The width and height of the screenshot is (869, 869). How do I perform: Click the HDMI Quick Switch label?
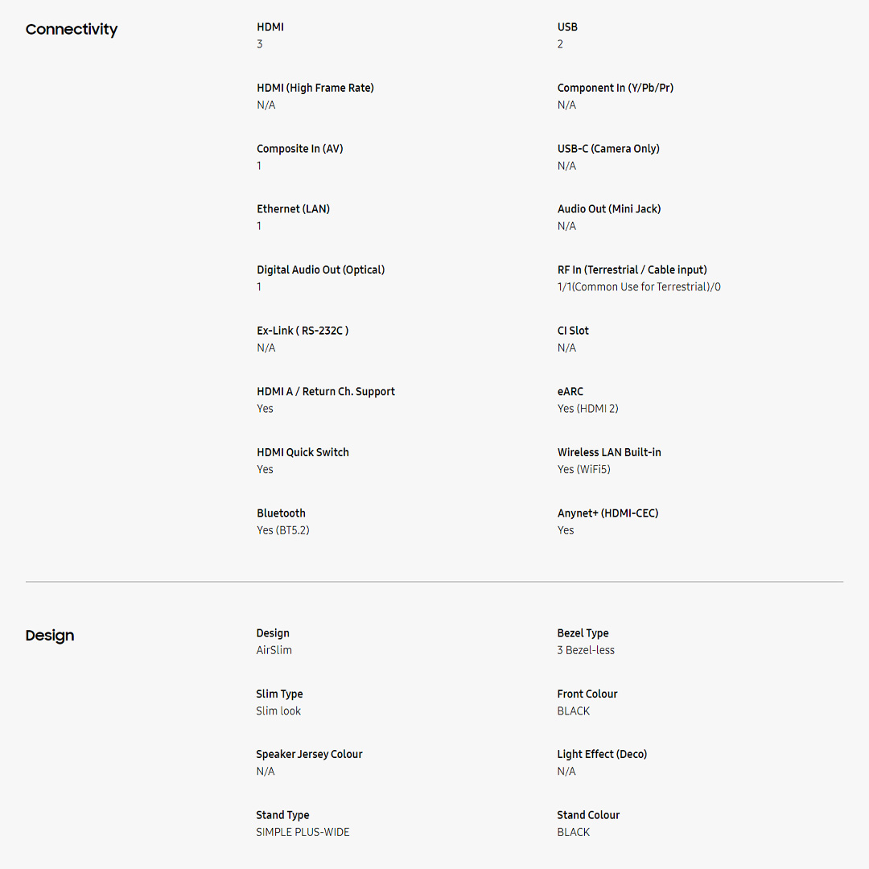303,452
